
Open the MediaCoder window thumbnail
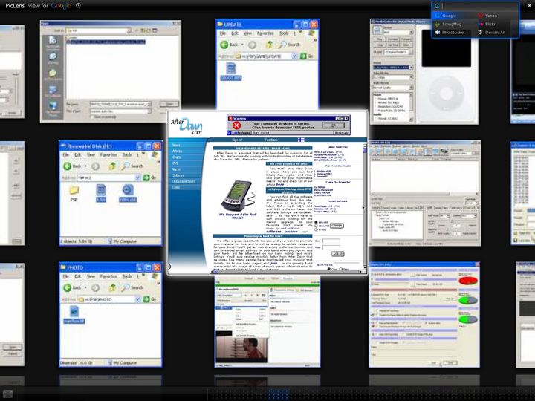pos(425,193)
